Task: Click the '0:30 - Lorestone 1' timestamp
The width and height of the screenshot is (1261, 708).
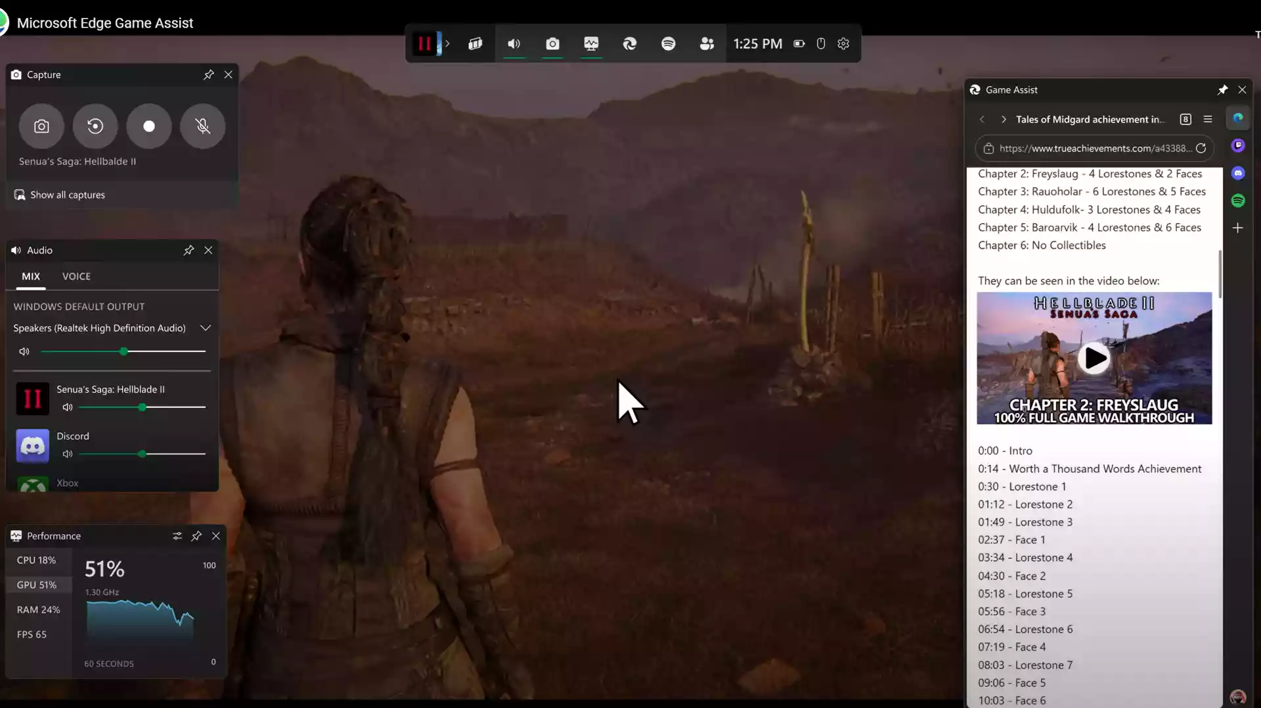Action: click(1022, 487)
